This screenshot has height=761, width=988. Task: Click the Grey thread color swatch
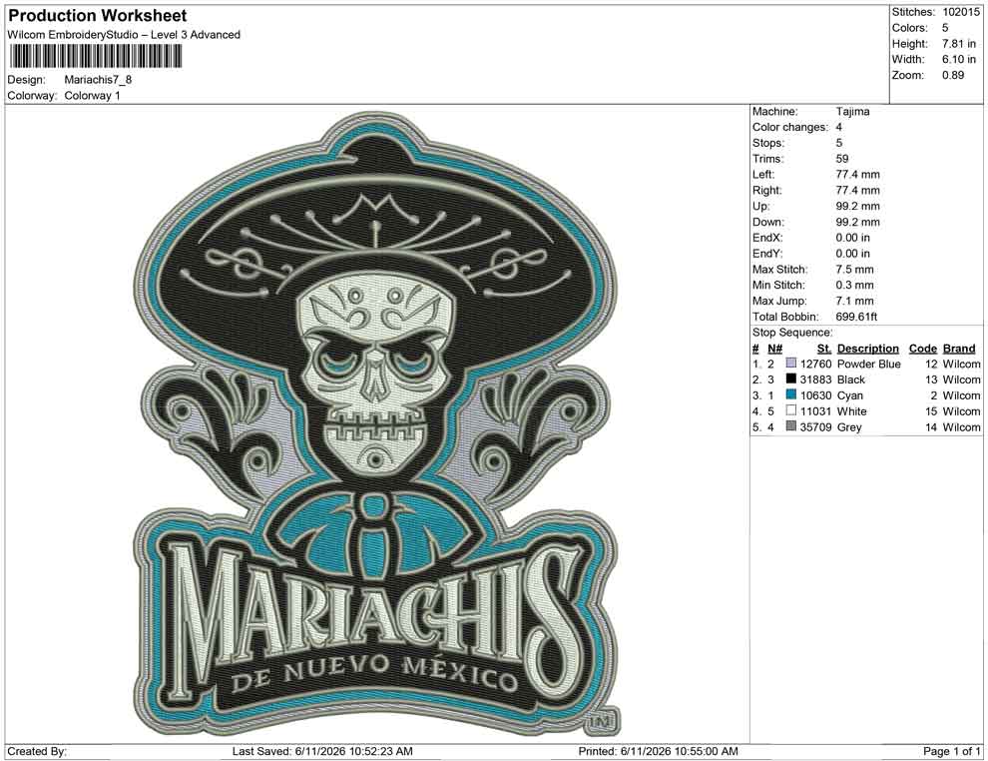(790, 426)
